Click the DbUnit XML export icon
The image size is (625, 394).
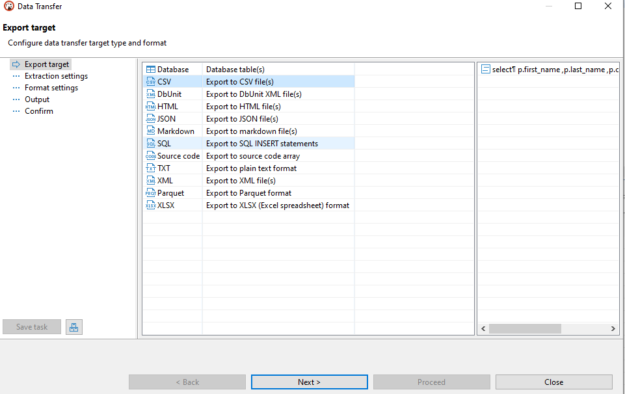pos(150,94)
